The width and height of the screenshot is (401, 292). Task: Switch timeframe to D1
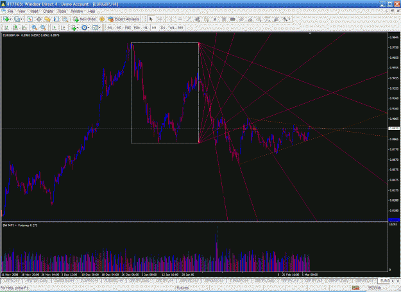click(x=163, y=28)
